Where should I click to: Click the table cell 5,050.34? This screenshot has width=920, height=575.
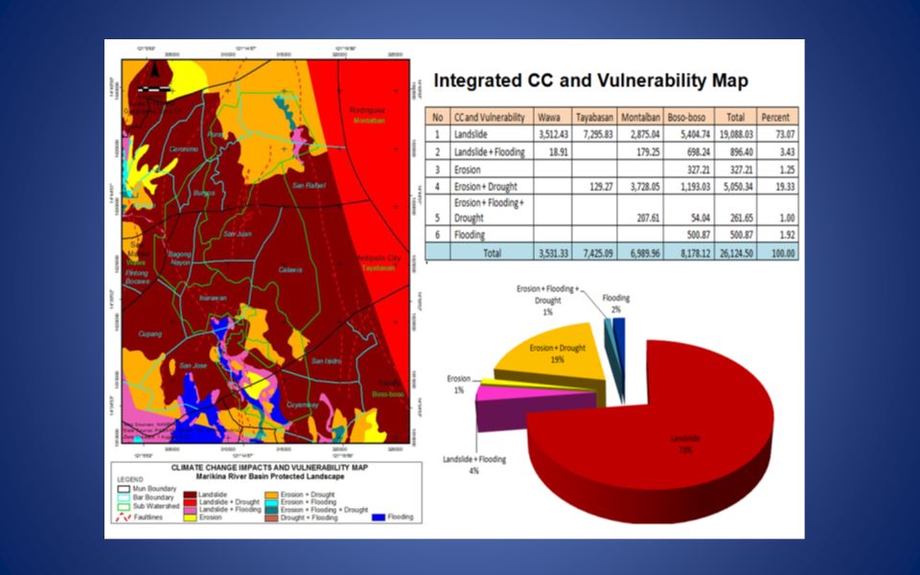tap(738, 187)
